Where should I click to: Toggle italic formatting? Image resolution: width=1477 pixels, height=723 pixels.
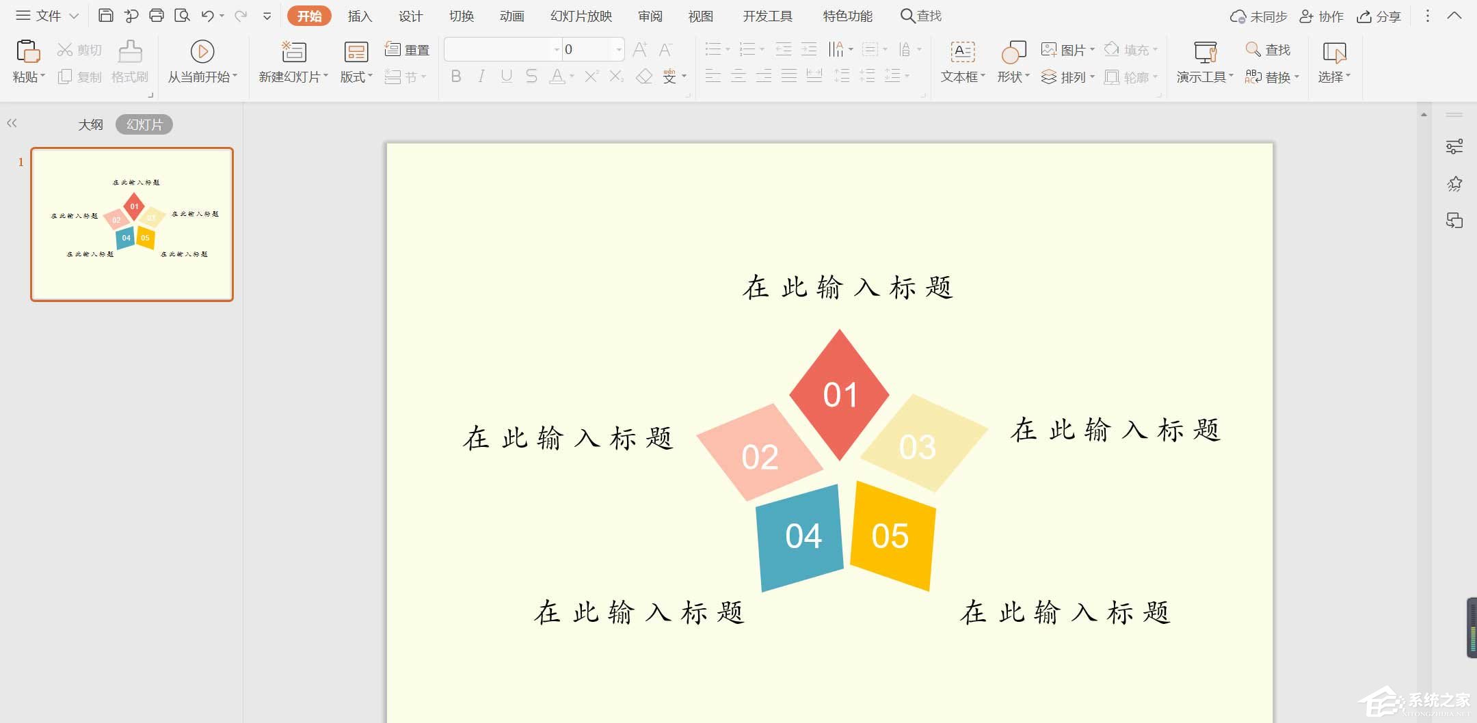click(x=481, y=77)
